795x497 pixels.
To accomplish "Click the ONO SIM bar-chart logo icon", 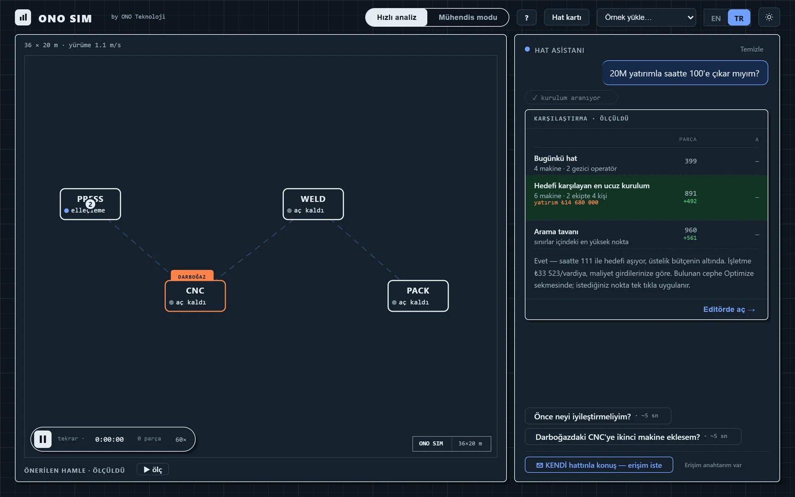I will [23, 17].
